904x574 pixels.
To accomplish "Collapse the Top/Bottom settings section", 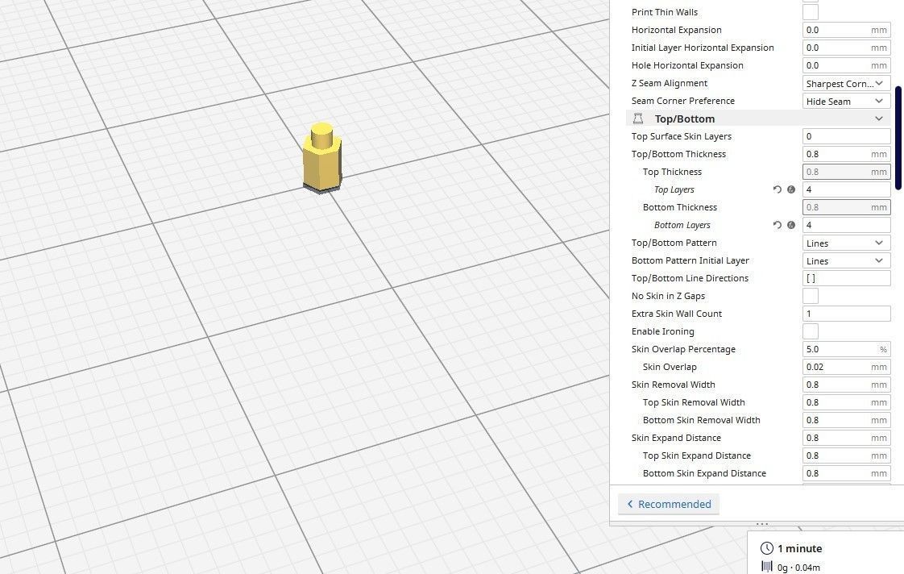I will coord(879,119).
